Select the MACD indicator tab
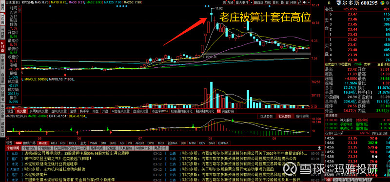The image size is (390, 182). 43,143
